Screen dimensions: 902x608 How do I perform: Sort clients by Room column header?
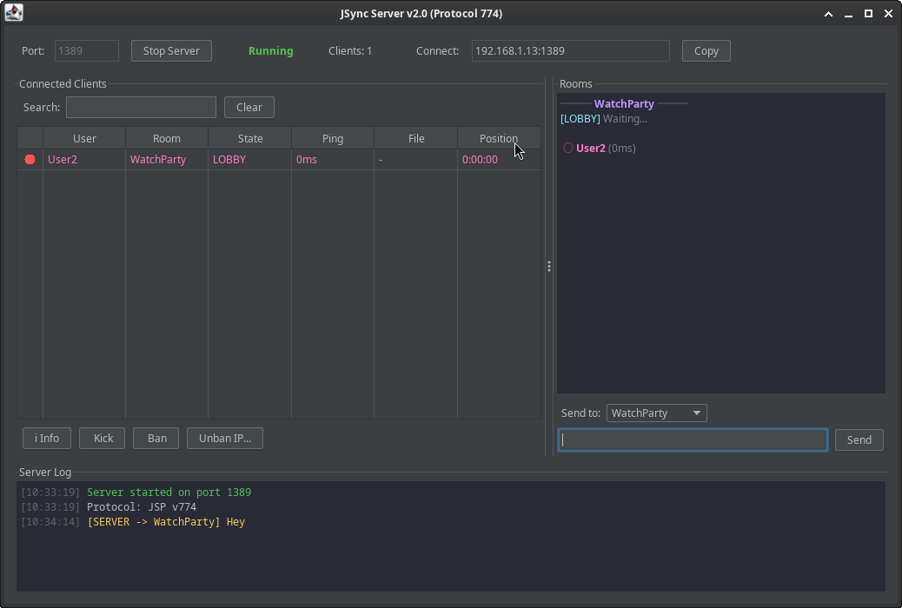click(167, 139)
